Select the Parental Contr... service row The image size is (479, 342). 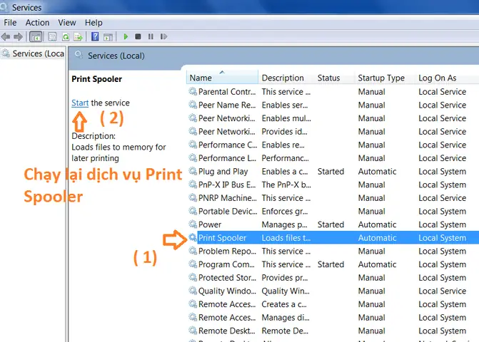pyautogui.click(x=333, y=92)
